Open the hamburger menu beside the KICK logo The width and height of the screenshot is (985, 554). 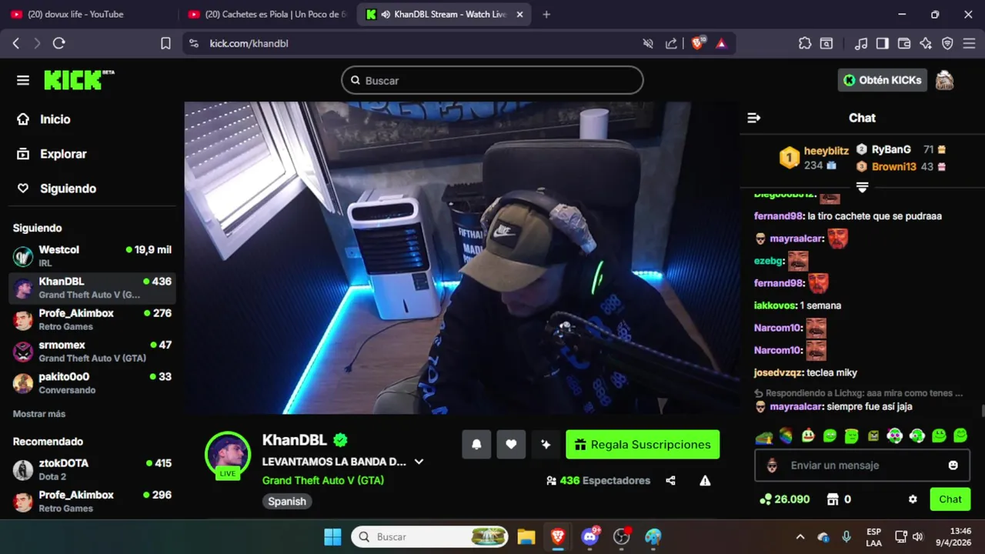tap(23, 80)
